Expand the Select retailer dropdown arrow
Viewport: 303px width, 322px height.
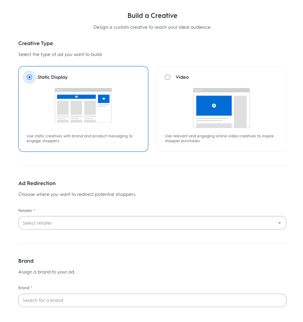[x=279, y=223]
